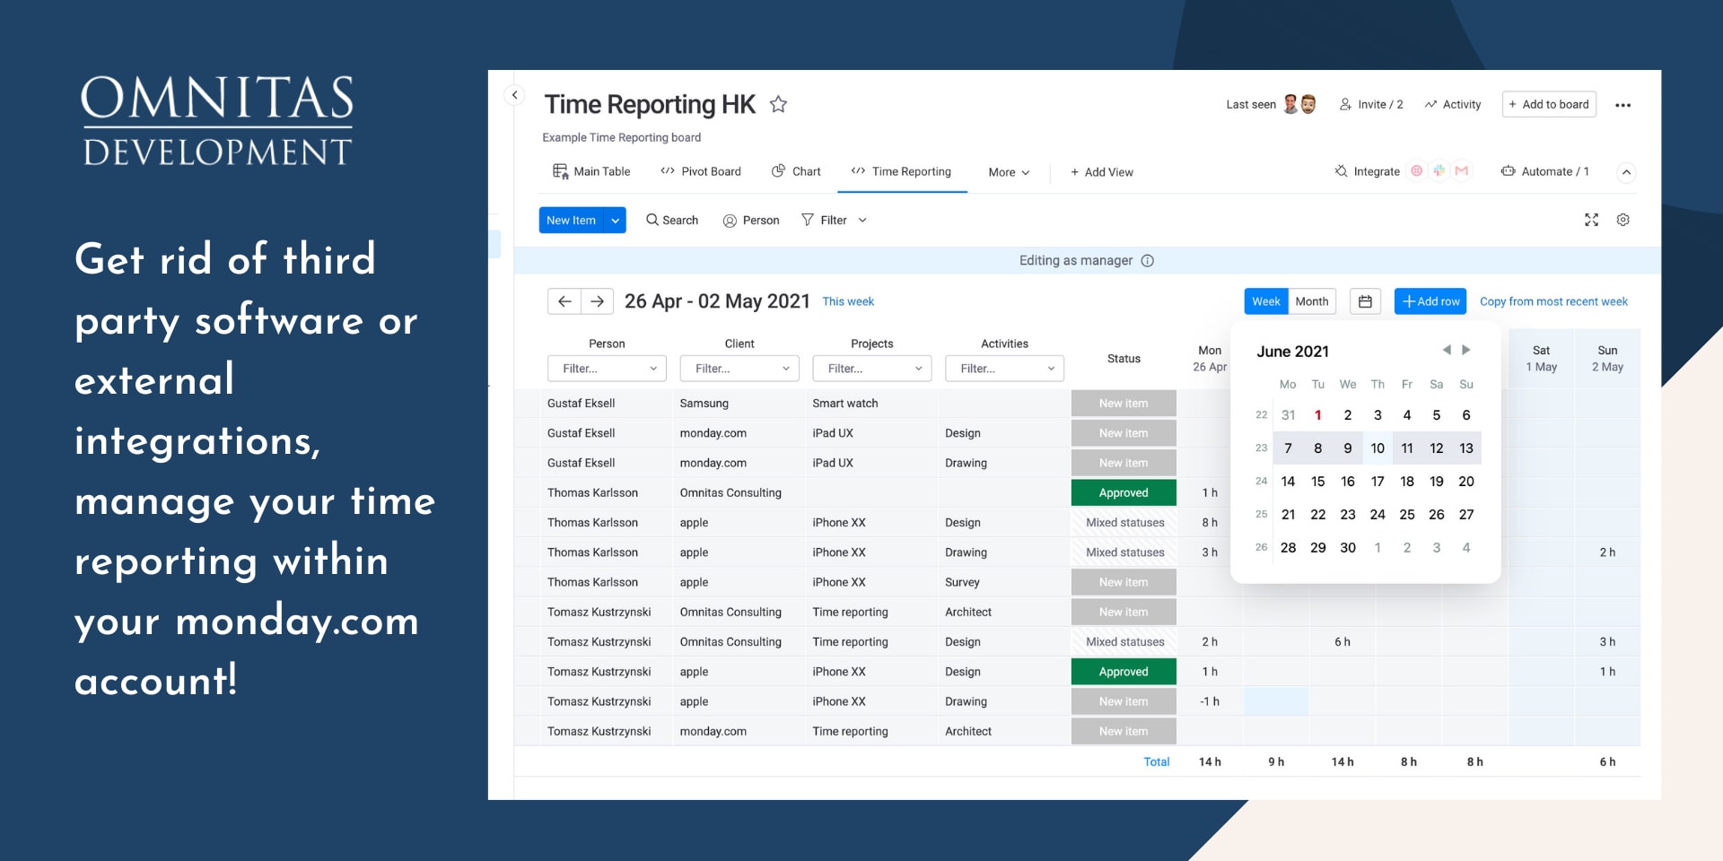Click New item status for Samsung row
1723x861 pixels.
pyautogui.click(x=1124, y=404)
